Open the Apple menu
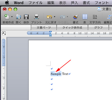This screenshot has width=112, height=100. (7, 3)
